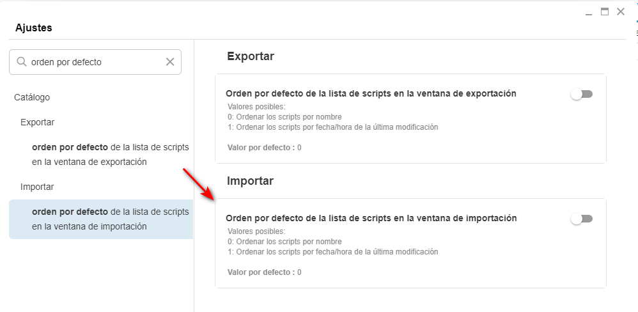Screen dimensions: 638x312
Task: Click the import window setting title text
Action: coord(371,218)
